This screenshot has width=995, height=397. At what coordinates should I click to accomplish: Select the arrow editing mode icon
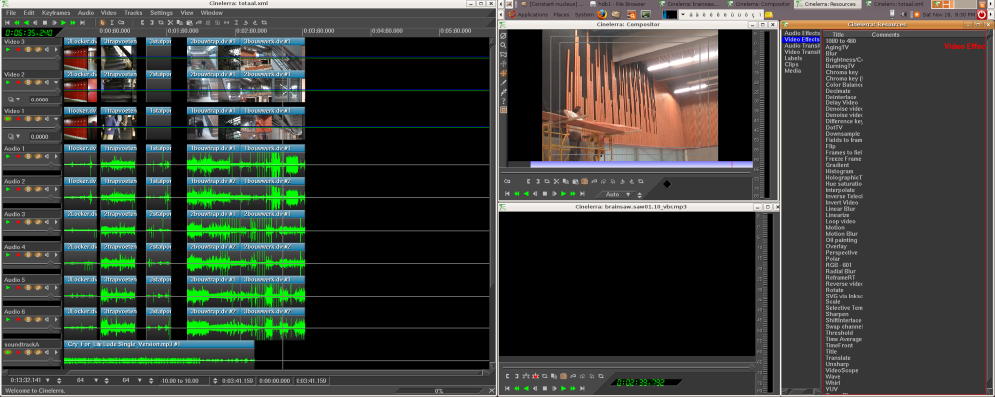pyautogui.click(x=103, y=22)
